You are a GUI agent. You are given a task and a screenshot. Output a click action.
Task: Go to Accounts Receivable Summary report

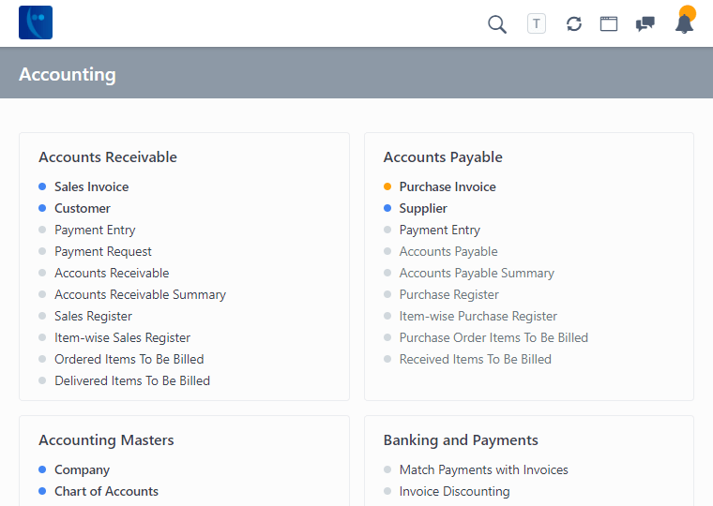coord(140,294)
